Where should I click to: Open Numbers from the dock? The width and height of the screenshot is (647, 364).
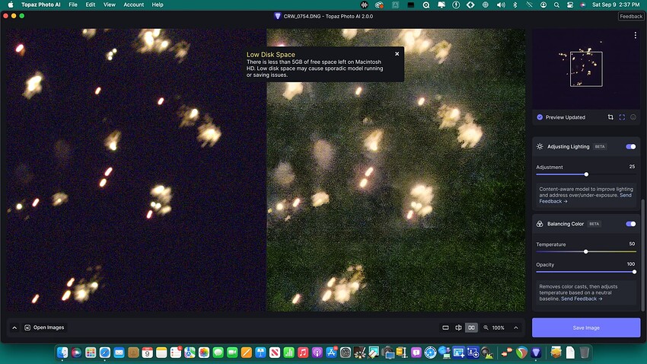tap(288, 353)
